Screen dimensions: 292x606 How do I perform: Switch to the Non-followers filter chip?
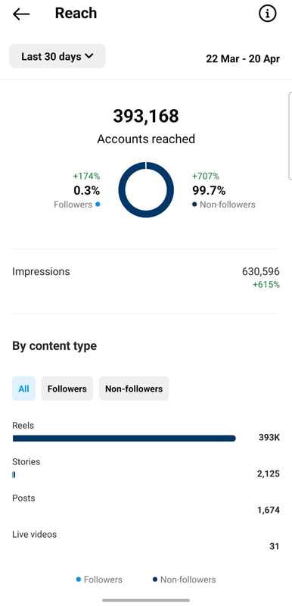pyautogui.click(x=134, y=389)
